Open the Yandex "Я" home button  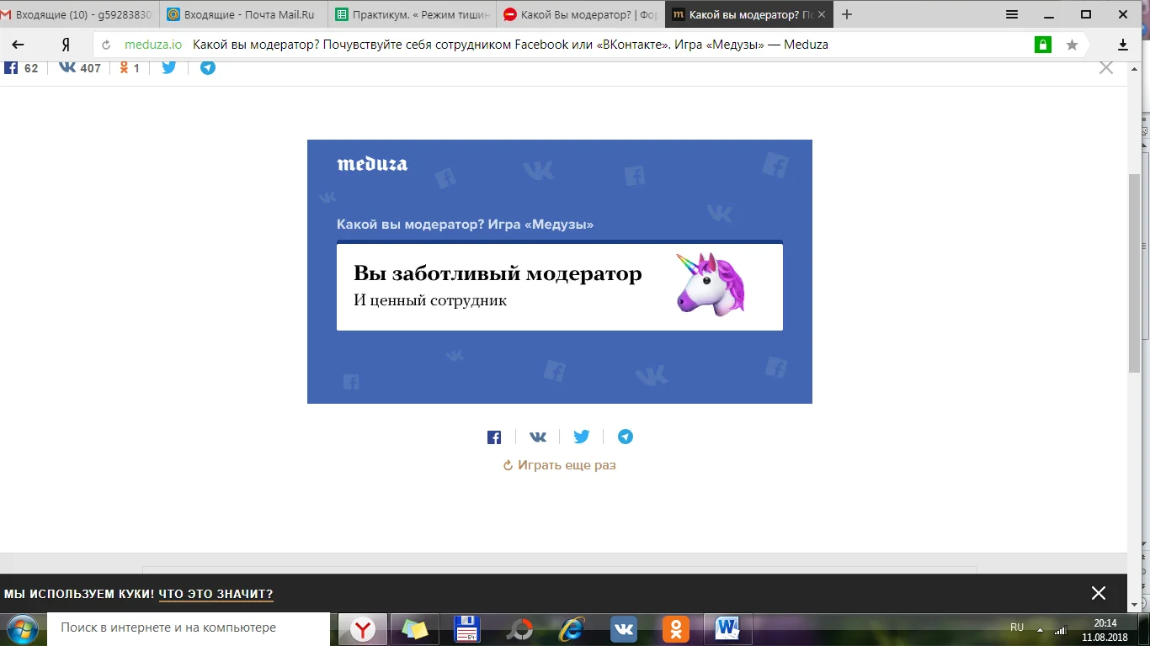pos(65,45)
